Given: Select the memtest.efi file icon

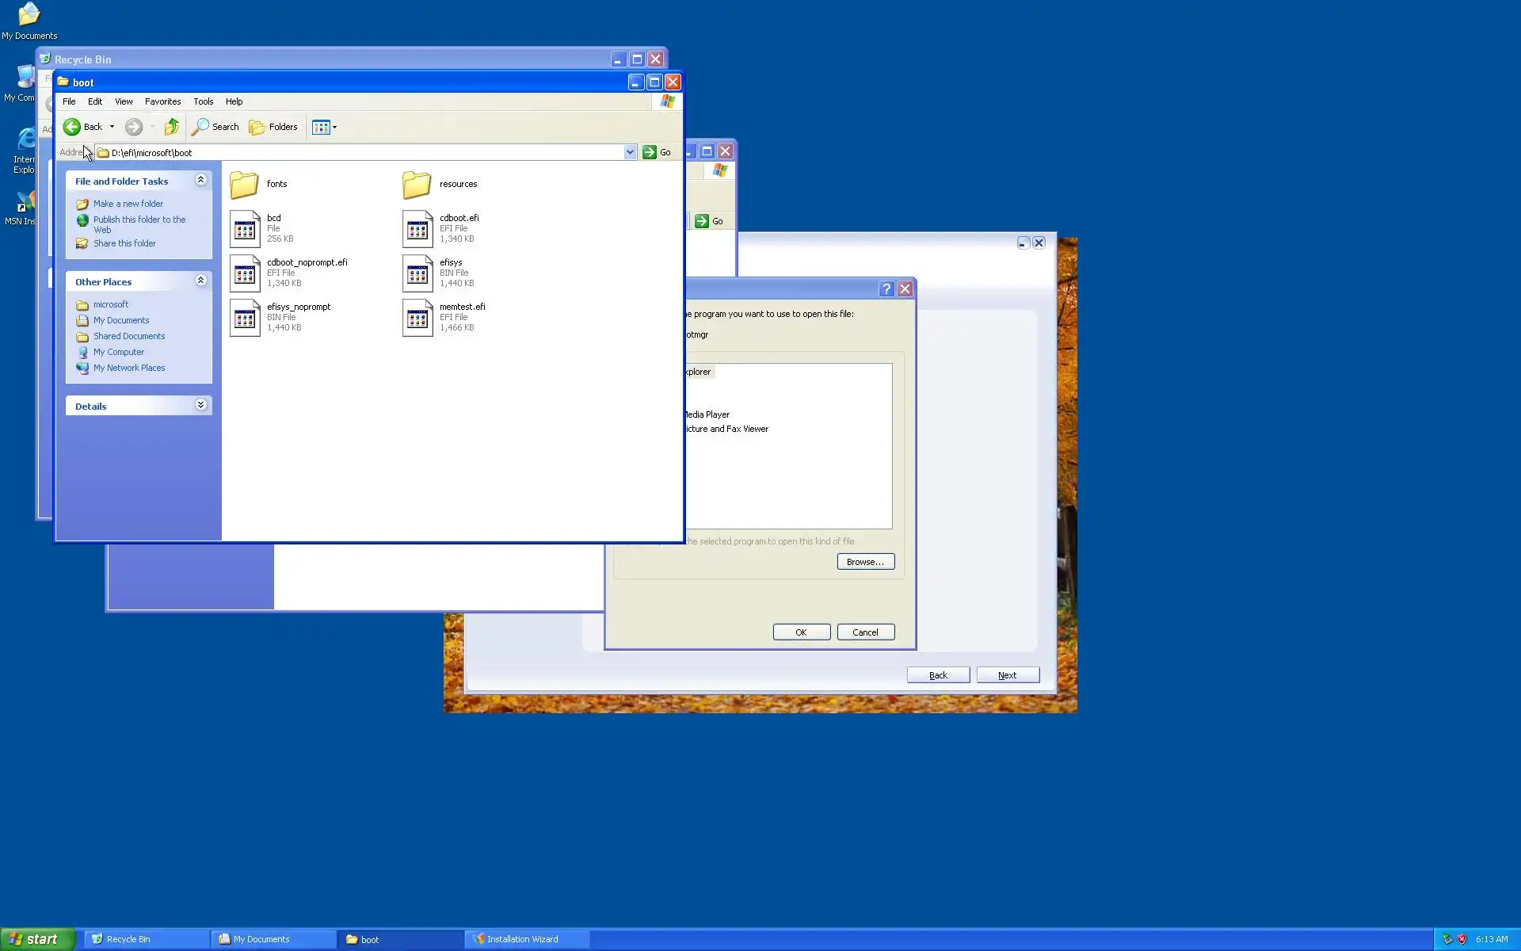Looking at the screenshot, I should (417, 318).
